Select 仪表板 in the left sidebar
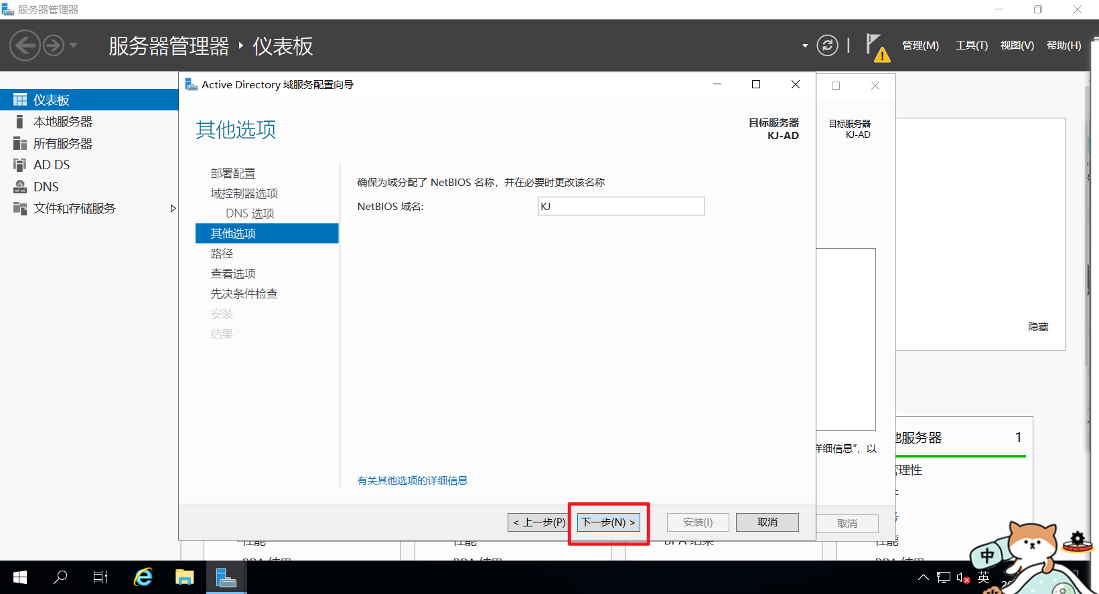The width and height of the screenshot is (1099, 594). (89, 100)
